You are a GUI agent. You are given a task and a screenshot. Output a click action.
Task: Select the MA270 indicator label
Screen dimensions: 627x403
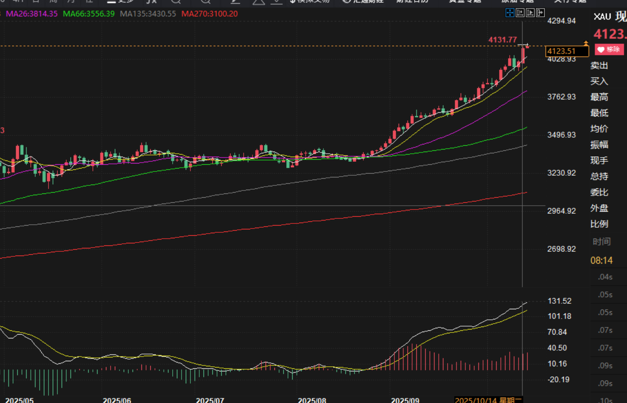(x=209, y=14)
